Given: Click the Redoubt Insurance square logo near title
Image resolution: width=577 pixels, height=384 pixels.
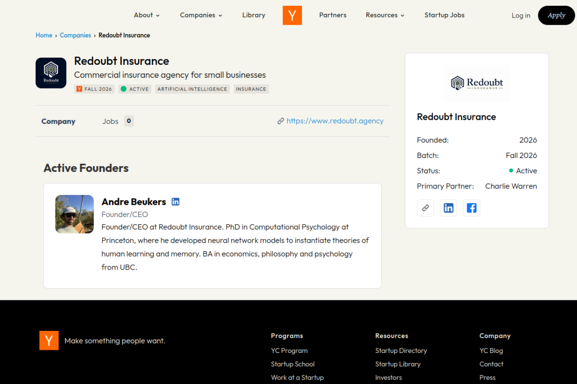Looking at the screenshot, I should point(51,73).
